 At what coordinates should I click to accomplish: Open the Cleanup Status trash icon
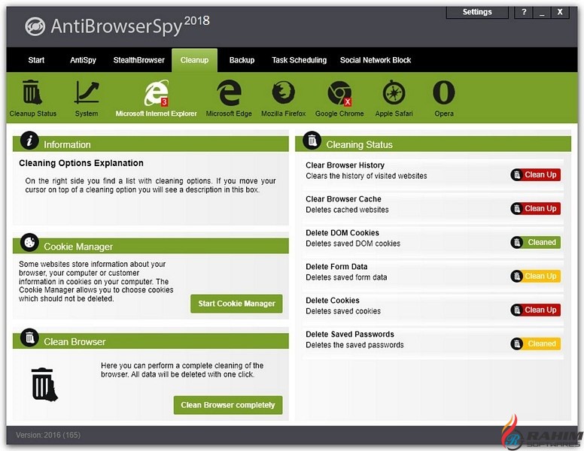(x=32, y=92)
